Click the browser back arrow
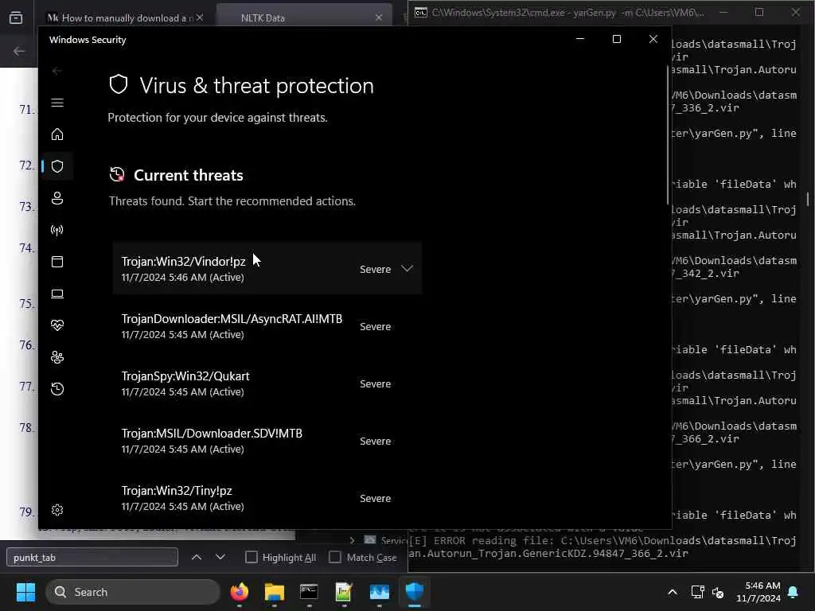 pos(19,51)
